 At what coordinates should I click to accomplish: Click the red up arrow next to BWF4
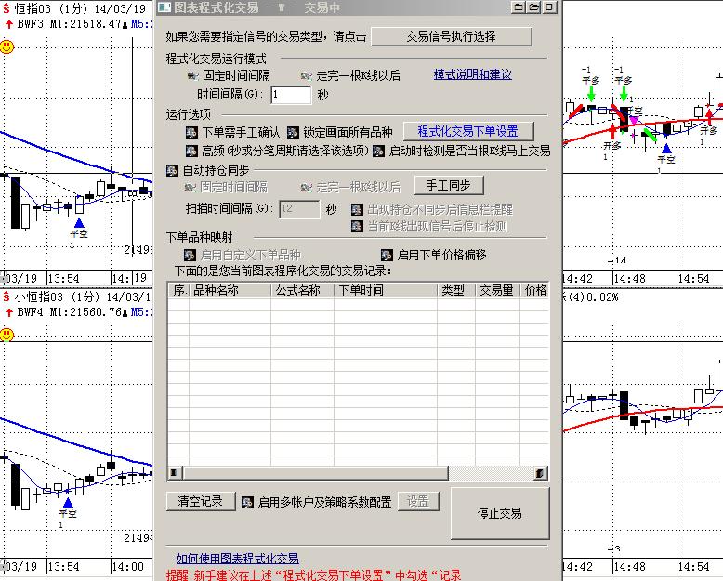tap(8, 312)
